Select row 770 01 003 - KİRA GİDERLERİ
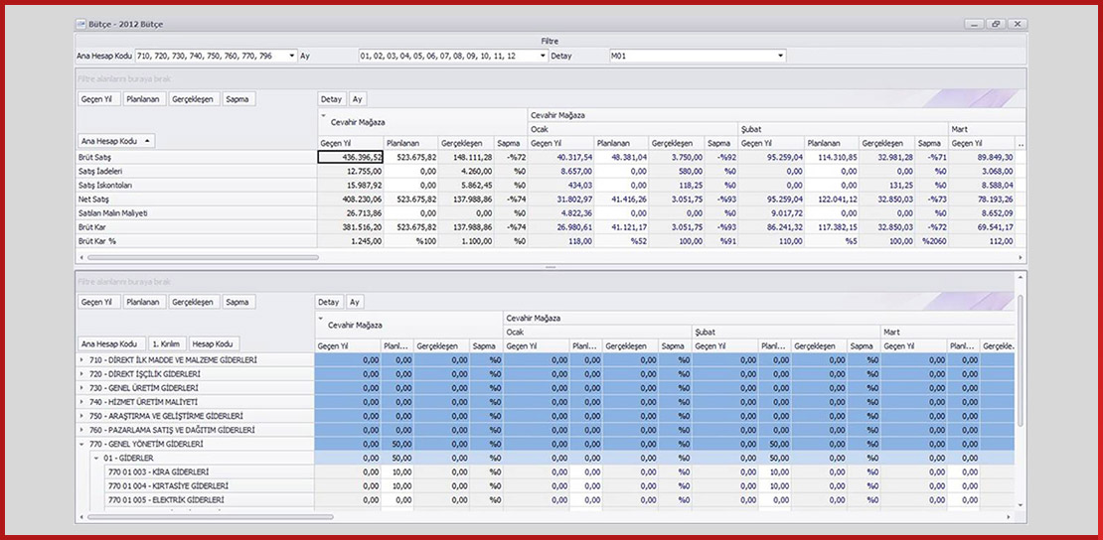This screenshot has height=540, width=1103. click(x=210, y=472)
